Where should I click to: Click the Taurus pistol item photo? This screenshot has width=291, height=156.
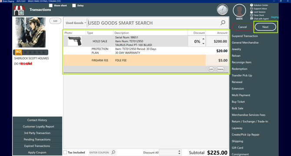pyautogui.click(x=75, y=41)
